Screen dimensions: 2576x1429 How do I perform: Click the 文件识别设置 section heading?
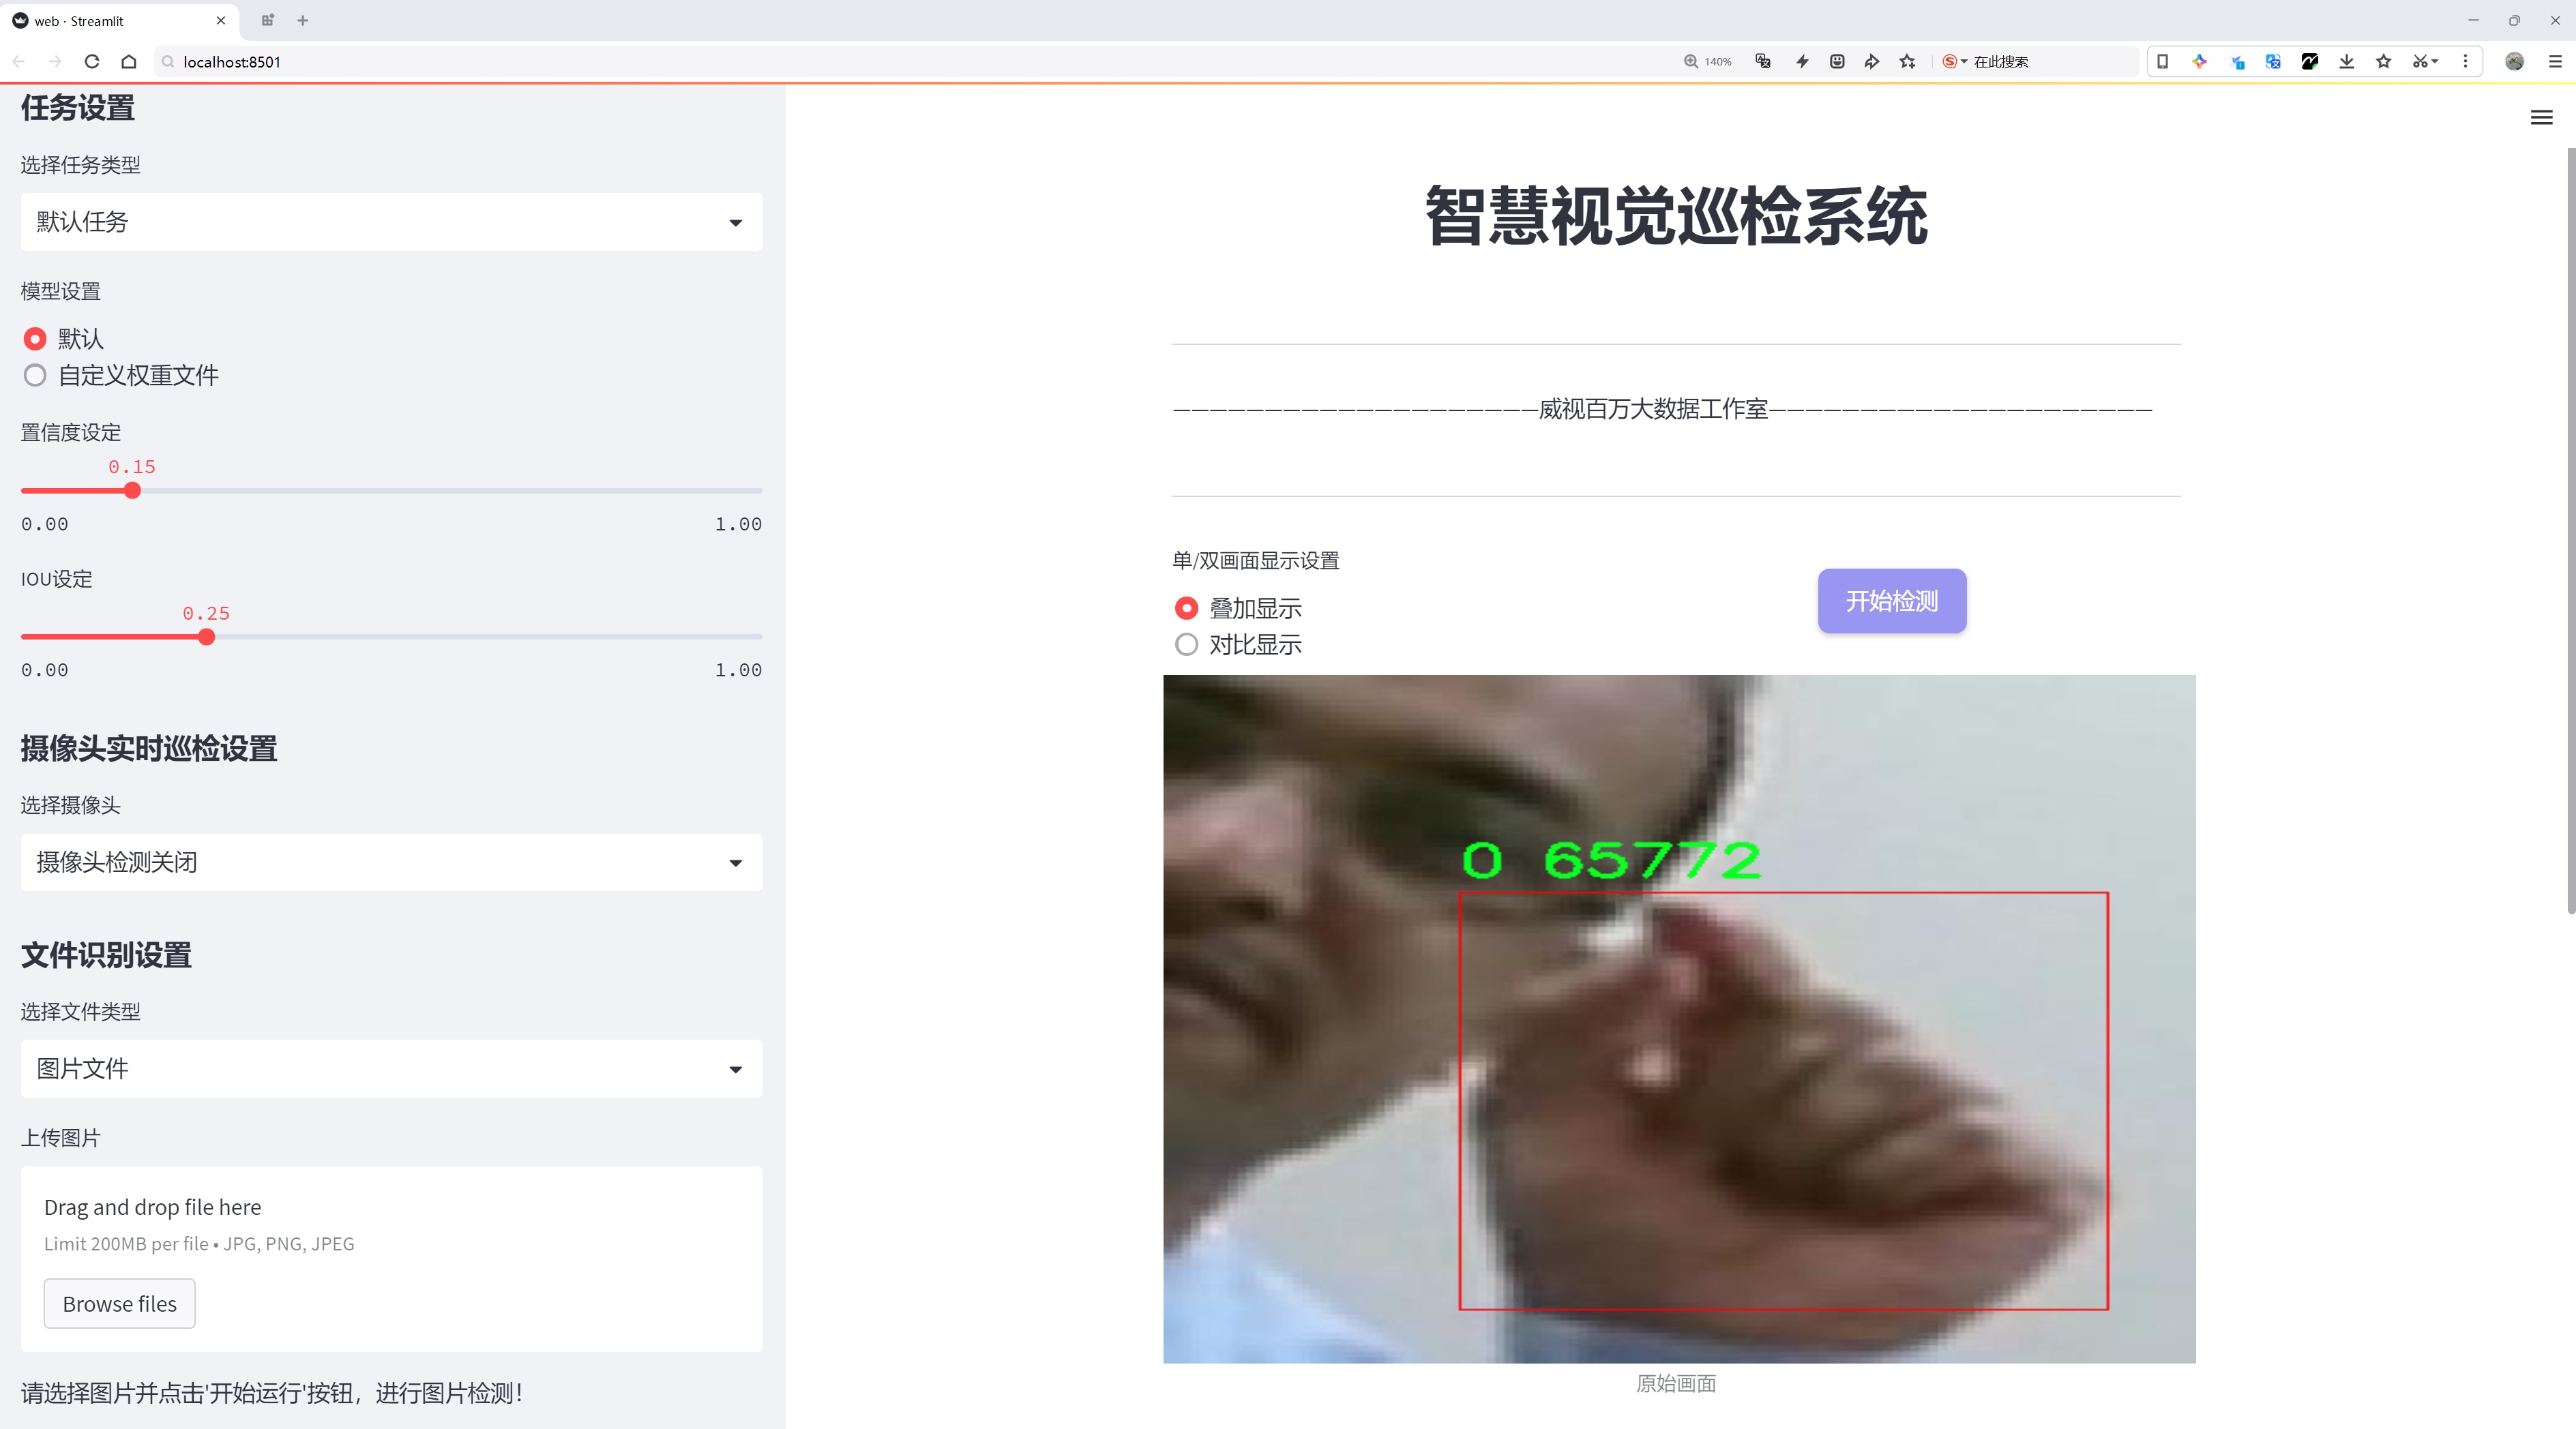[106, 955]
